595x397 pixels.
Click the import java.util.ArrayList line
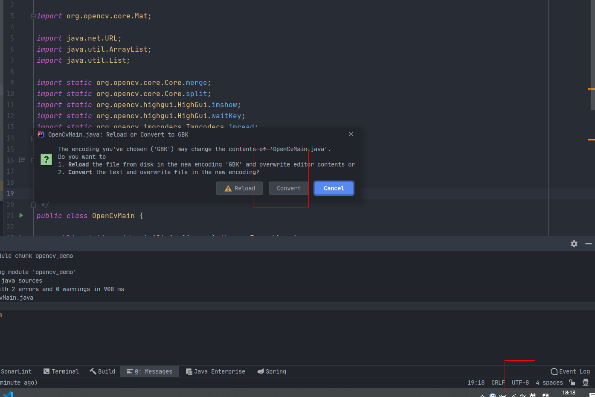(94, 49)
